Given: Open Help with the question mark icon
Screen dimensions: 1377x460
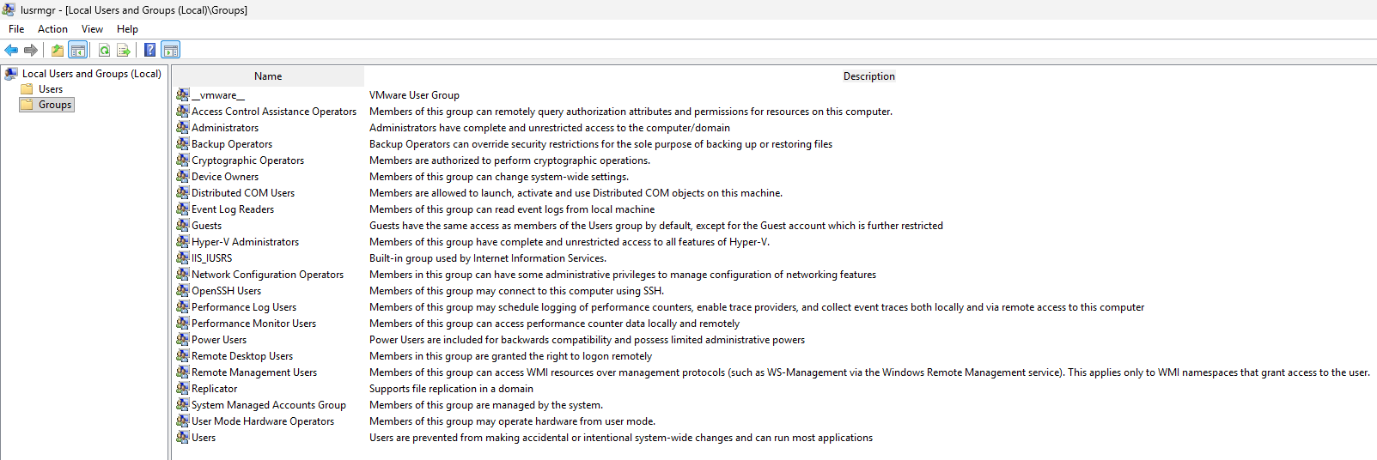Looking at the screenshot, I should [149, 50].
